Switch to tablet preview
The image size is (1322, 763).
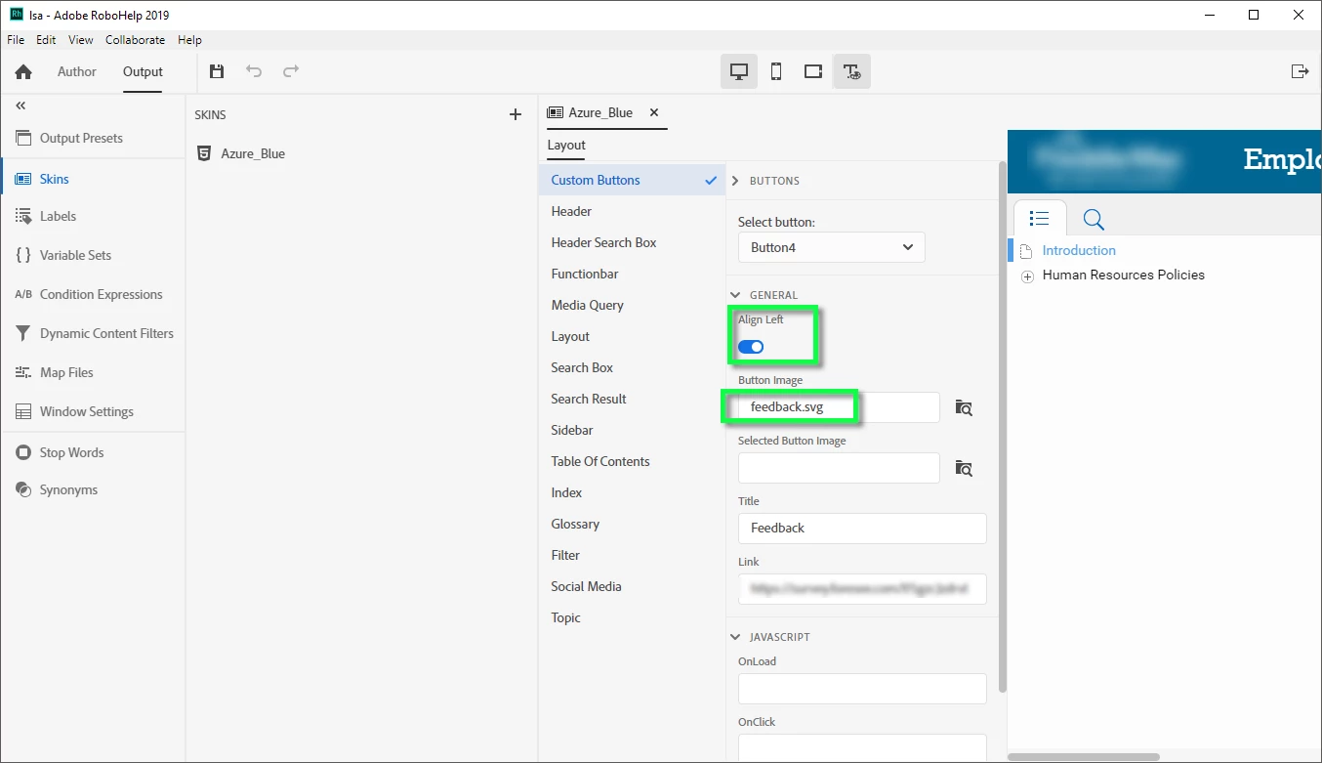(813, 71)
